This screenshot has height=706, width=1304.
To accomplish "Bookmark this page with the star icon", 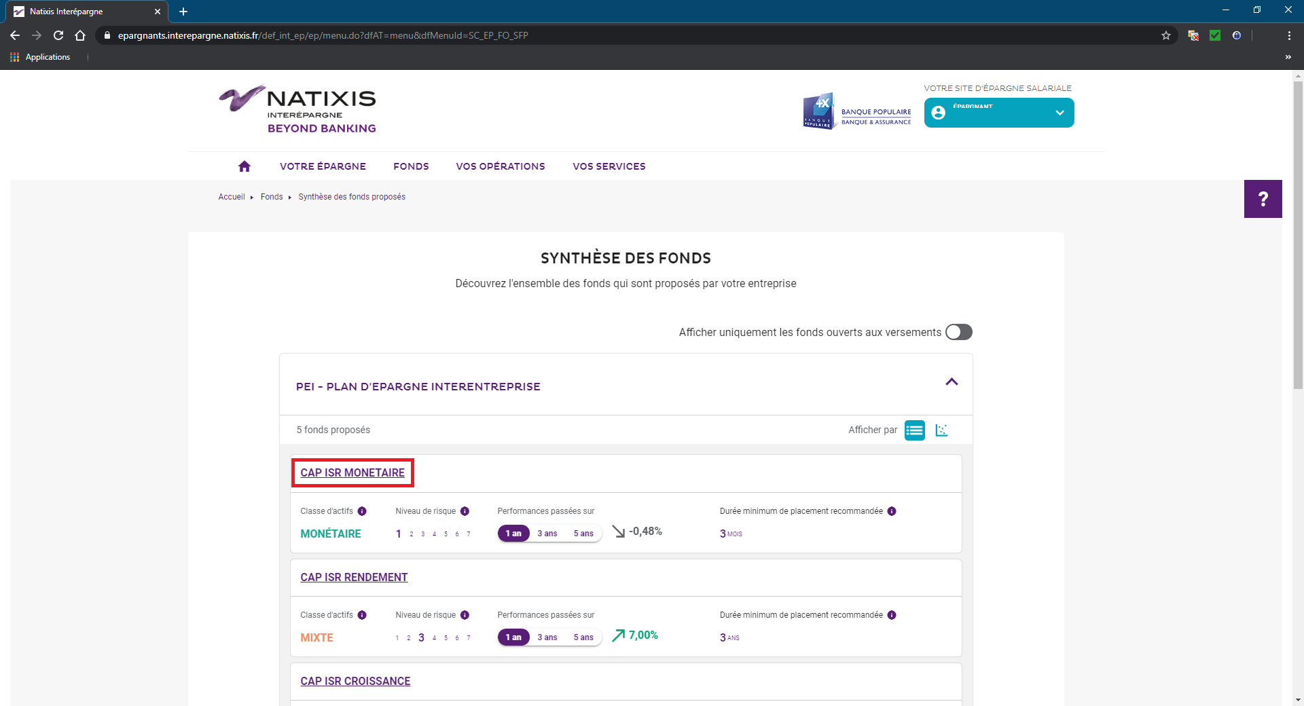I will [1166, 35].
